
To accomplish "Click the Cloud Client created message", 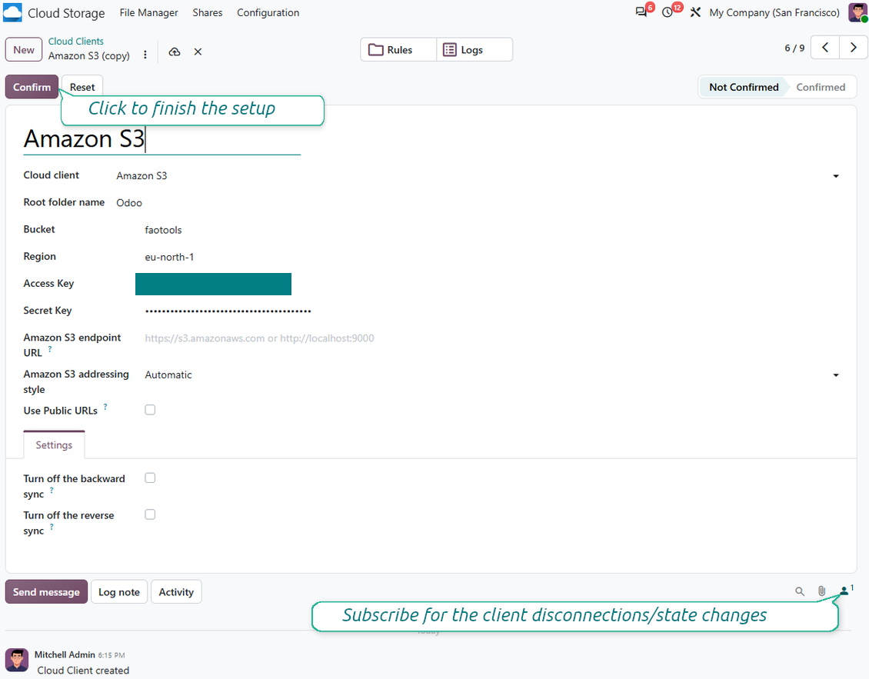I will coord(83,670).
